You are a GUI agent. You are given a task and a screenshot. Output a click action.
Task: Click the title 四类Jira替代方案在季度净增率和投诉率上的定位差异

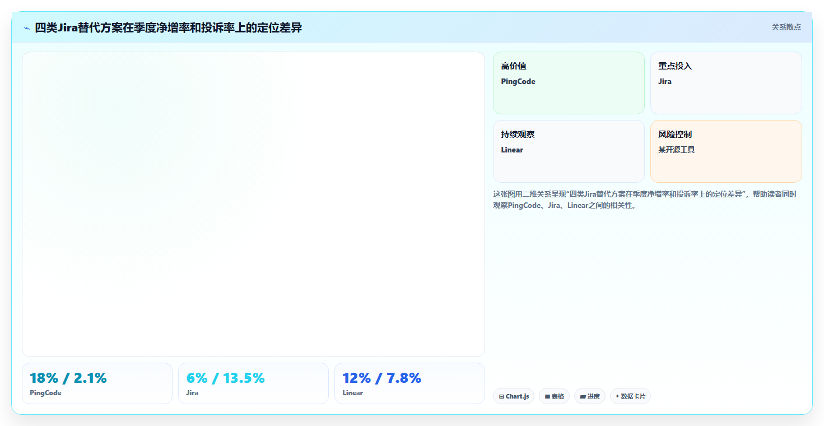point(168,27)
